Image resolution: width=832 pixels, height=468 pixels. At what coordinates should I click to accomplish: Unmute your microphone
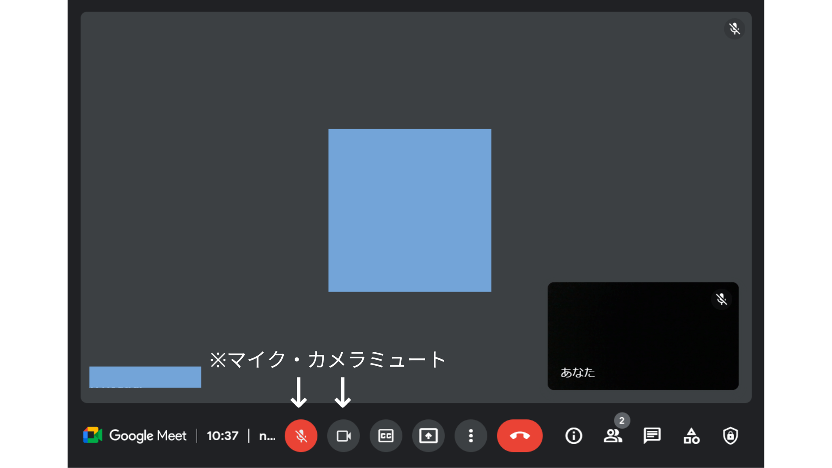coord(301,436)
